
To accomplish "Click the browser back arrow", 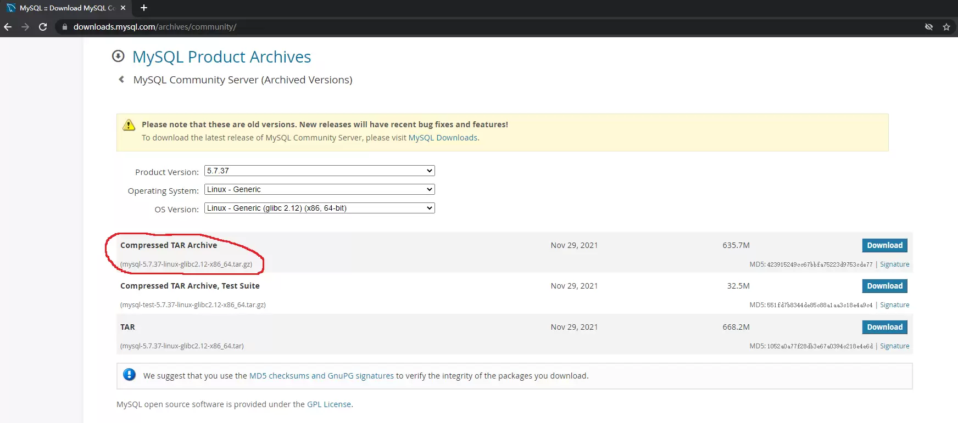I will coord(8,27).
